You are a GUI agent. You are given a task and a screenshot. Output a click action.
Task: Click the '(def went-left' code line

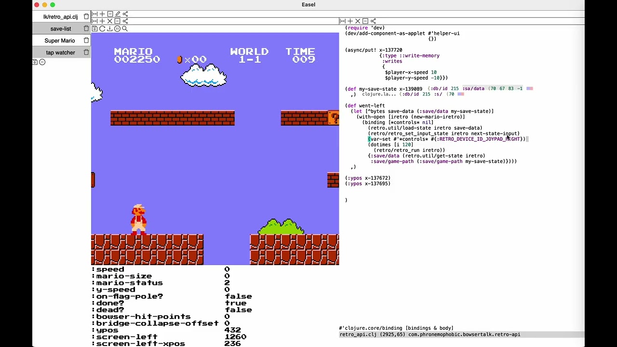tap(365, 106)
